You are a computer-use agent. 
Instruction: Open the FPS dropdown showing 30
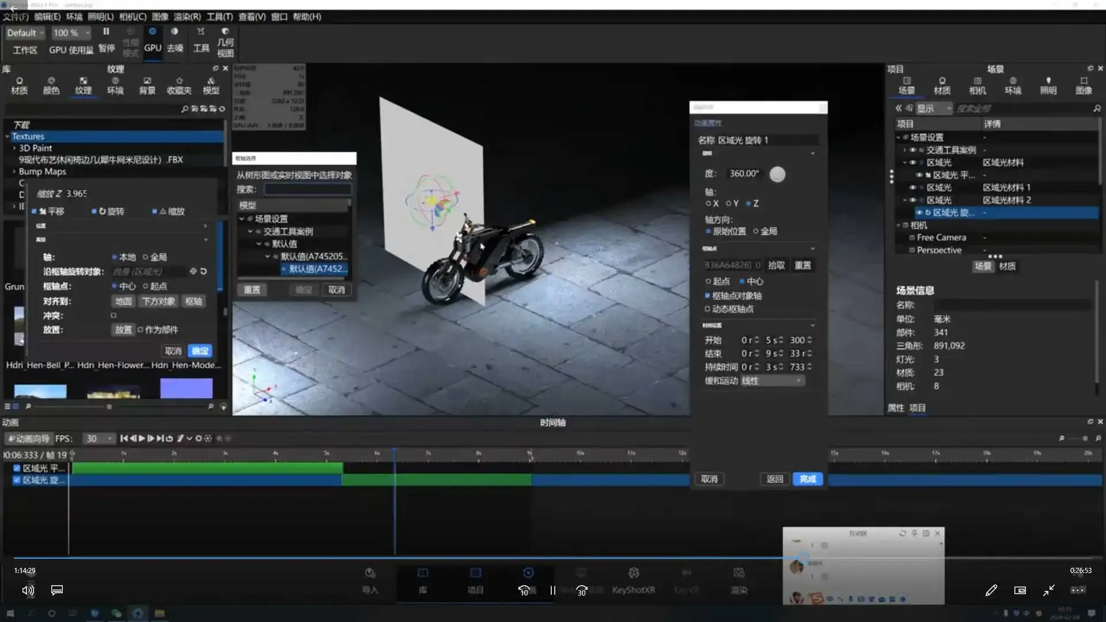tap(98, 438)
